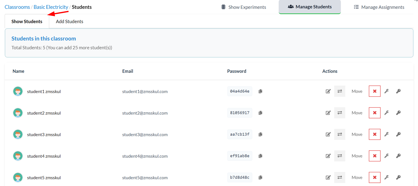The image size is (418, 186).
Task: Click the Password column header
Action: click(237, 71)
